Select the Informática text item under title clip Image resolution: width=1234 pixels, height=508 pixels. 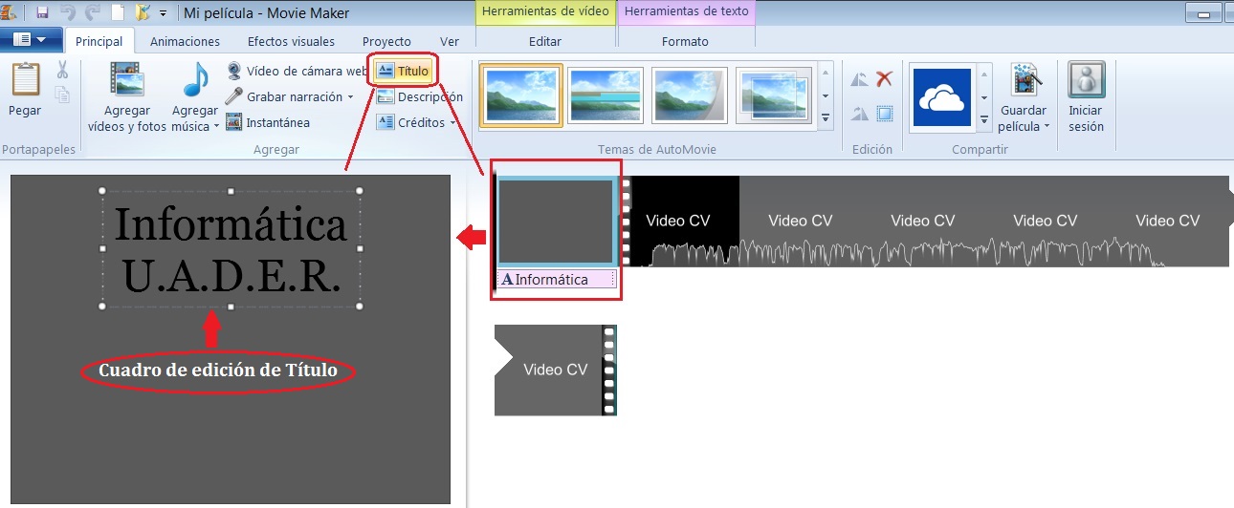[x=557, y=280]
